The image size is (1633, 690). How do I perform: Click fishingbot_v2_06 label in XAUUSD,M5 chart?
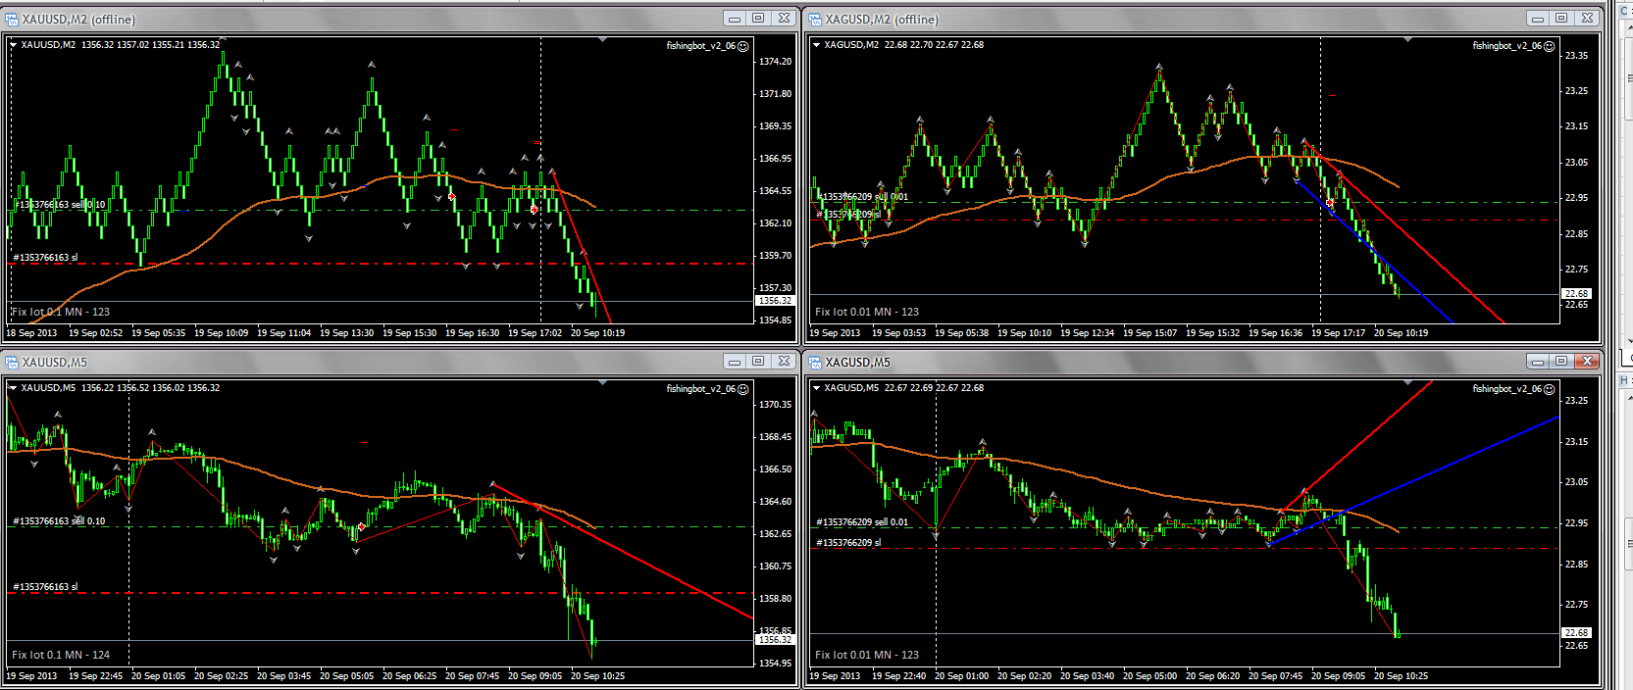(700, 389)
